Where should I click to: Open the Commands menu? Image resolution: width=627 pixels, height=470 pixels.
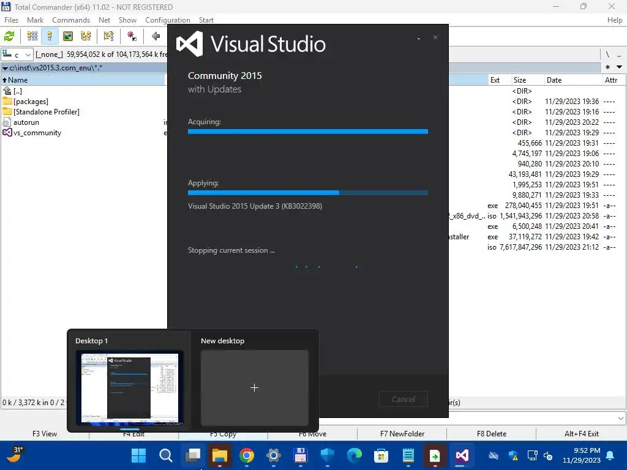pyautogui.click(x=71, y=20)
